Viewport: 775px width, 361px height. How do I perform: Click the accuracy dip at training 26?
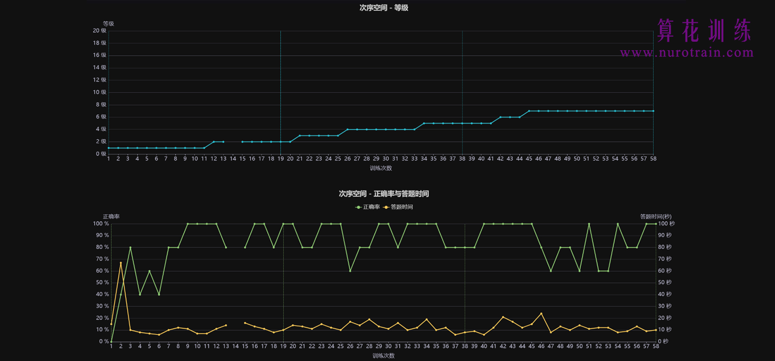350,271
